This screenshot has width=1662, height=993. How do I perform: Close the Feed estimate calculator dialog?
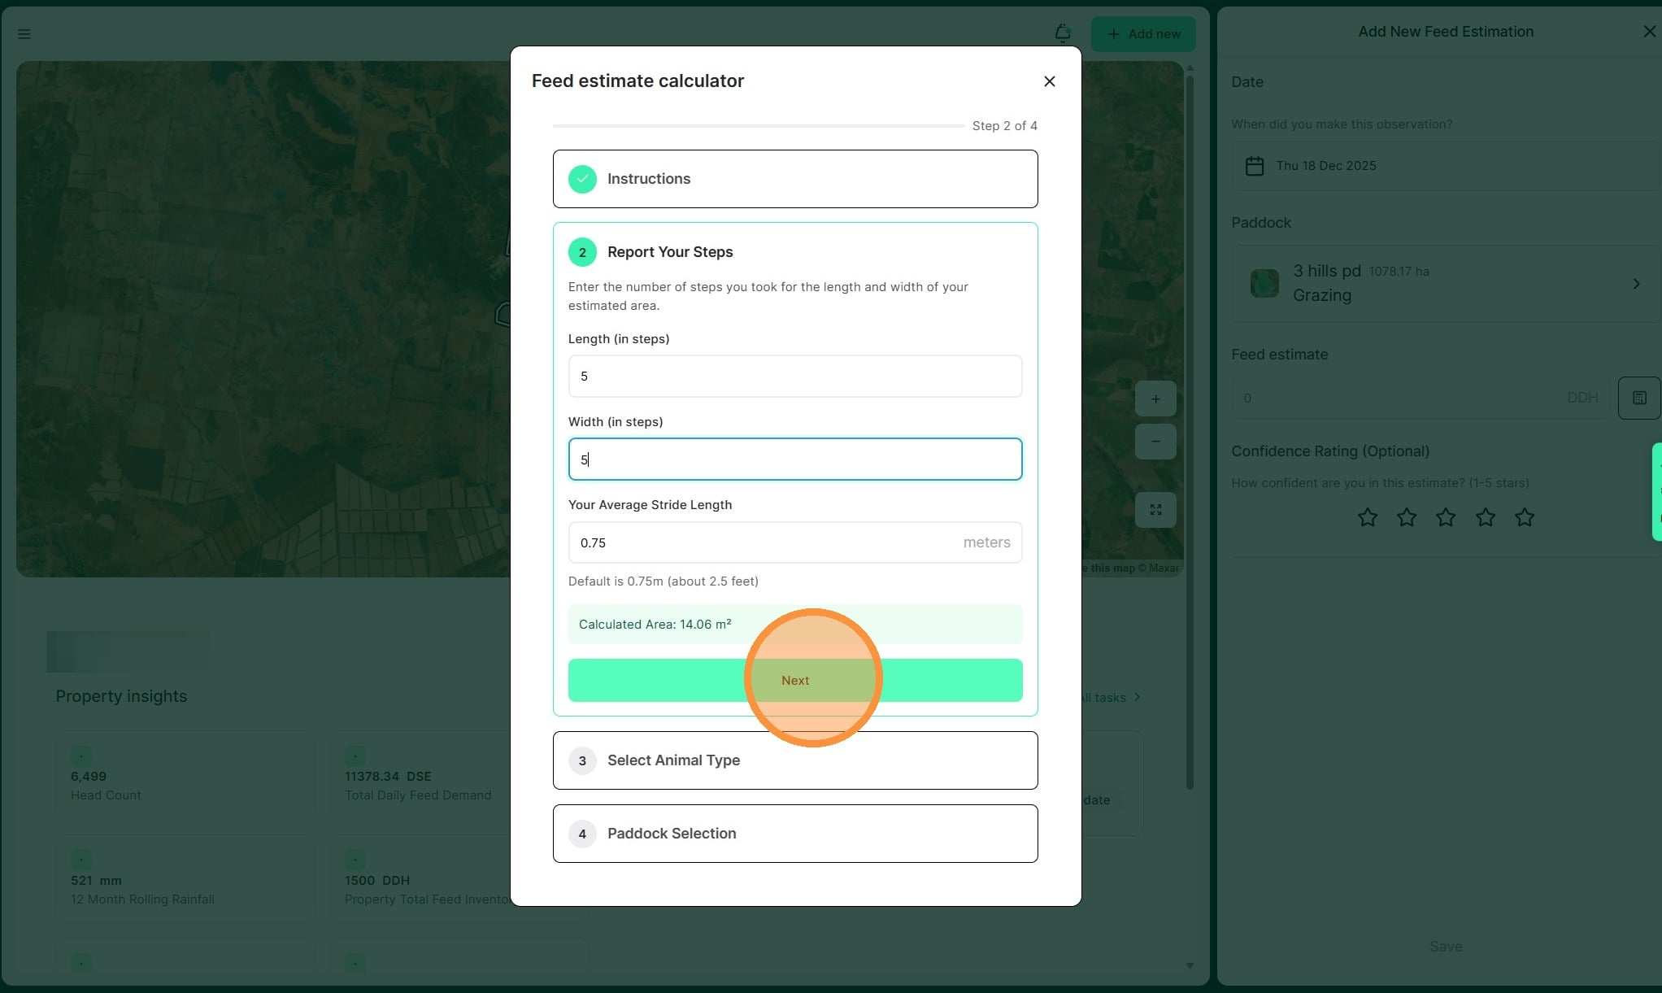(1049, 81)
